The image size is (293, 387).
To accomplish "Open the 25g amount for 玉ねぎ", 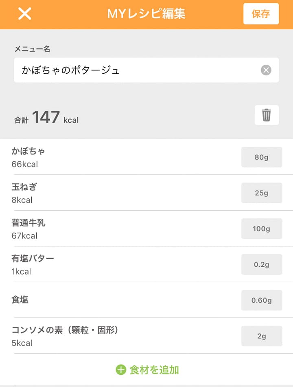I will click(262, 193).
